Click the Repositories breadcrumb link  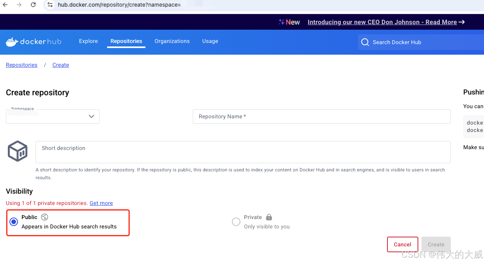click(x=22, y=65)
